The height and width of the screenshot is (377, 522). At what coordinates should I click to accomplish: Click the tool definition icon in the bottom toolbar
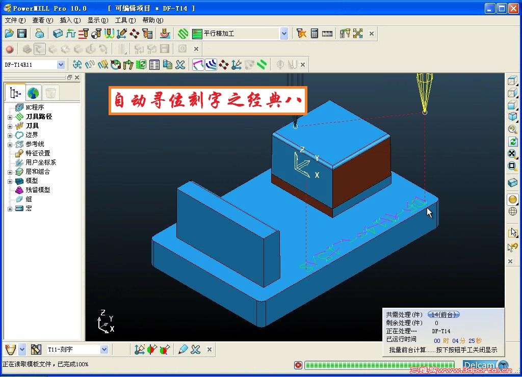click(x=11, y=349)
